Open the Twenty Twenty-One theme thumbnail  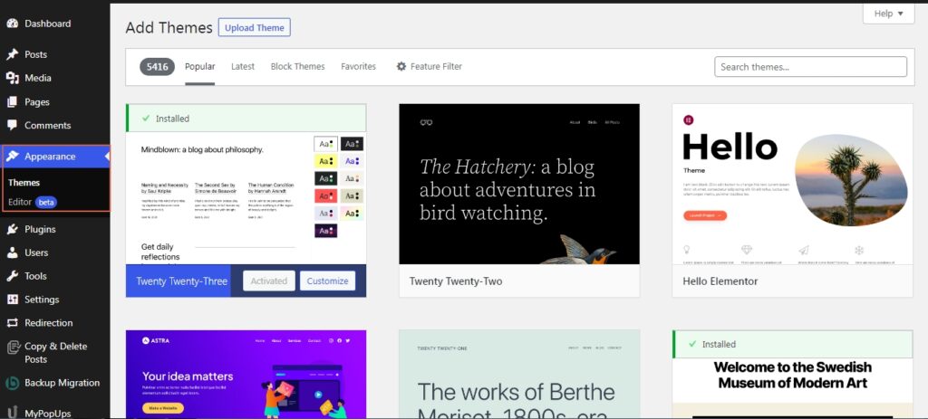[519, 375]
